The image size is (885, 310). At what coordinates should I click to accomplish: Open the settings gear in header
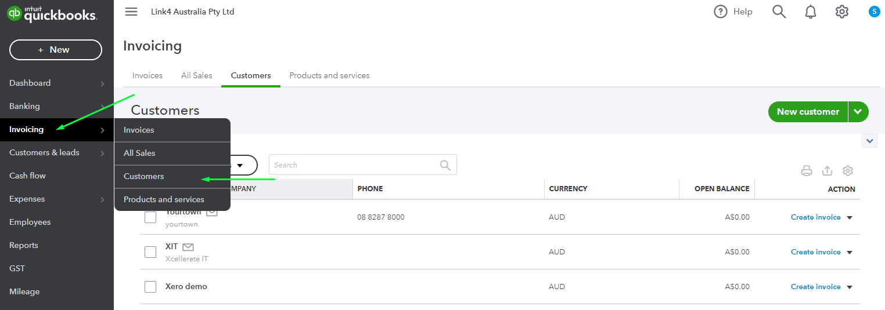tap(842, 12)
